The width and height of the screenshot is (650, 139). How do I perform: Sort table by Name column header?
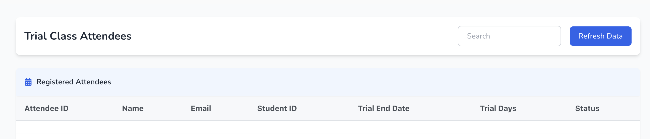pyautogui.click(x=133, y=108)
